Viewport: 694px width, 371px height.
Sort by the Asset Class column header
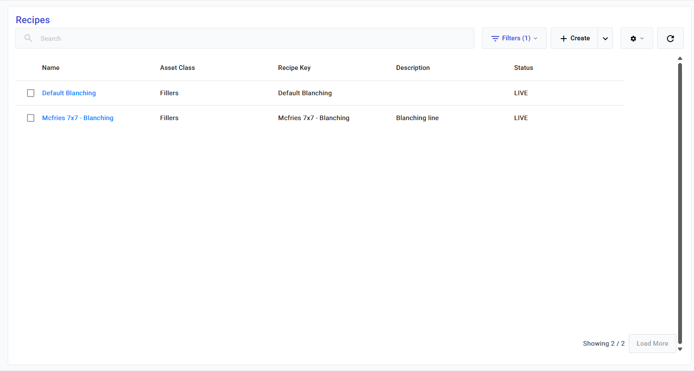(x=177, y=68)
